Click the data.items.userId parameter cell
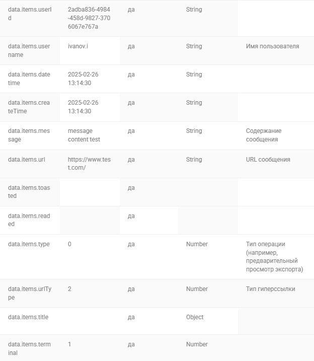 coord(30,18)
